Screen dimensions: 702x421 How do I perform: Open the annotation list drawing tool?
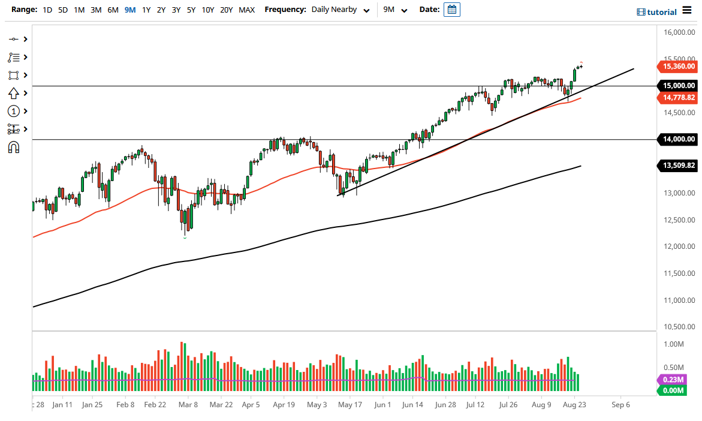[13, 57]
